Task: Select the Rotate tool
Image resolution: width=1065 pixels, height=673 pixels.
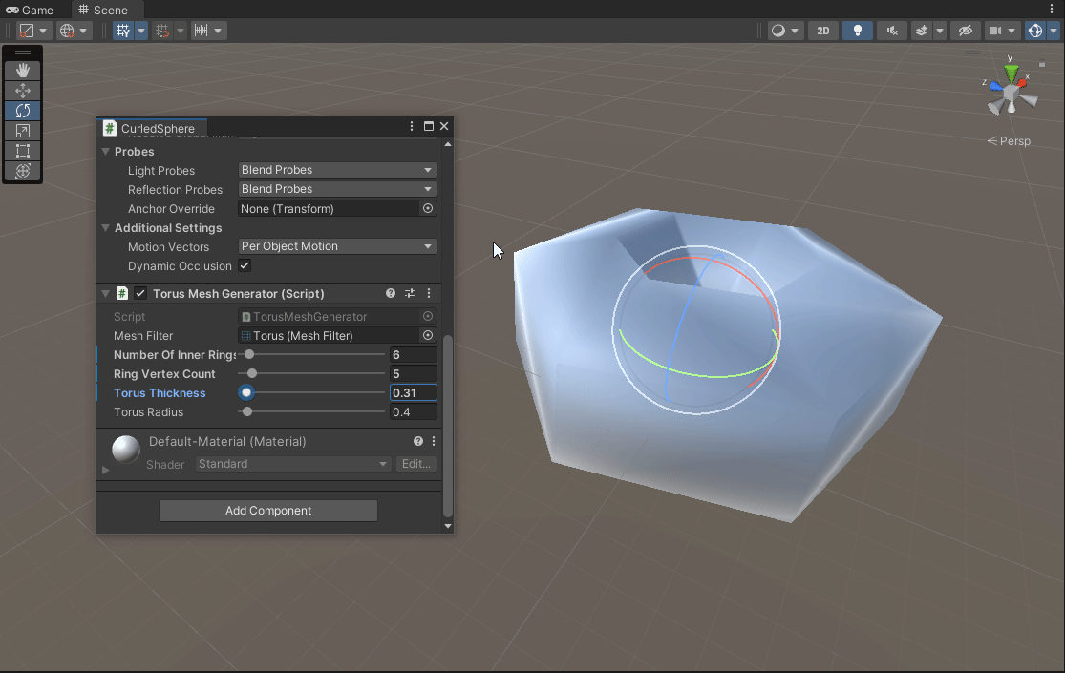Action: (x=23, y=111)
